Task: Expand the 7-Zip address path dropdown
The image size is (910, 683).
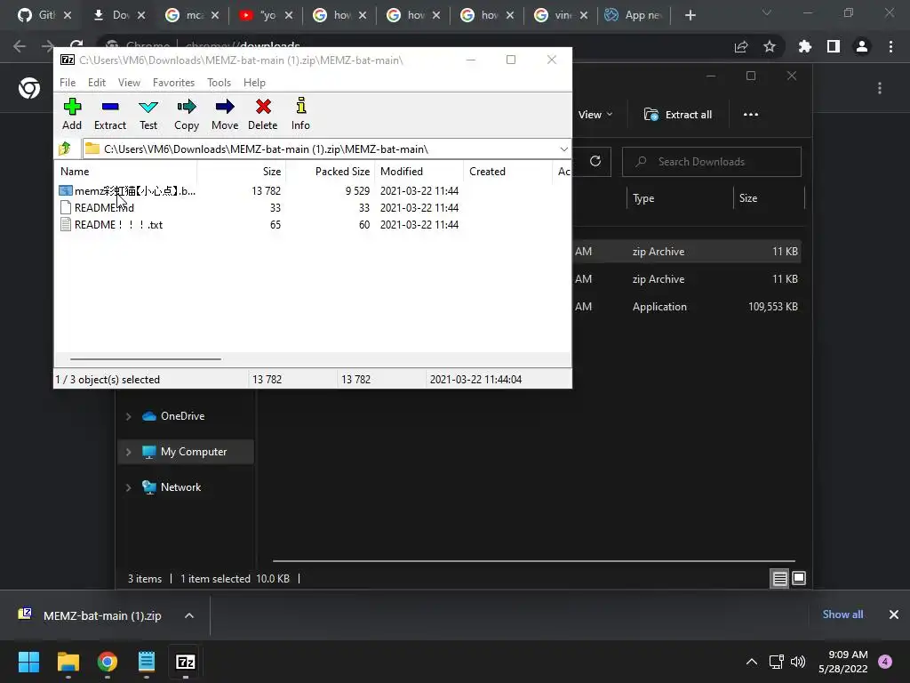Action: tap(563, 149)
